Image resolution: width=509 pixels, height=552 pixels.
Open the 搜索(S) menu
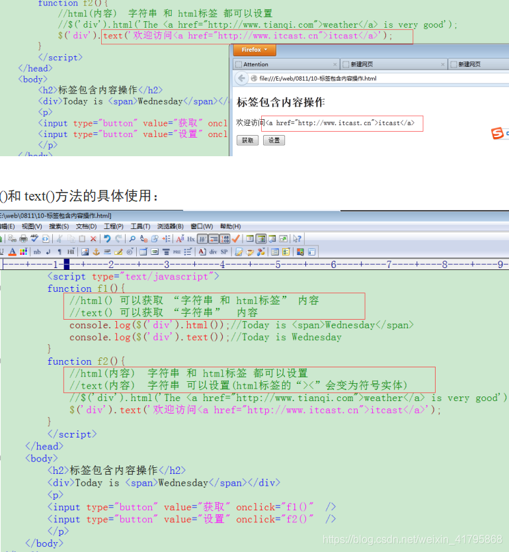point(59,226)
